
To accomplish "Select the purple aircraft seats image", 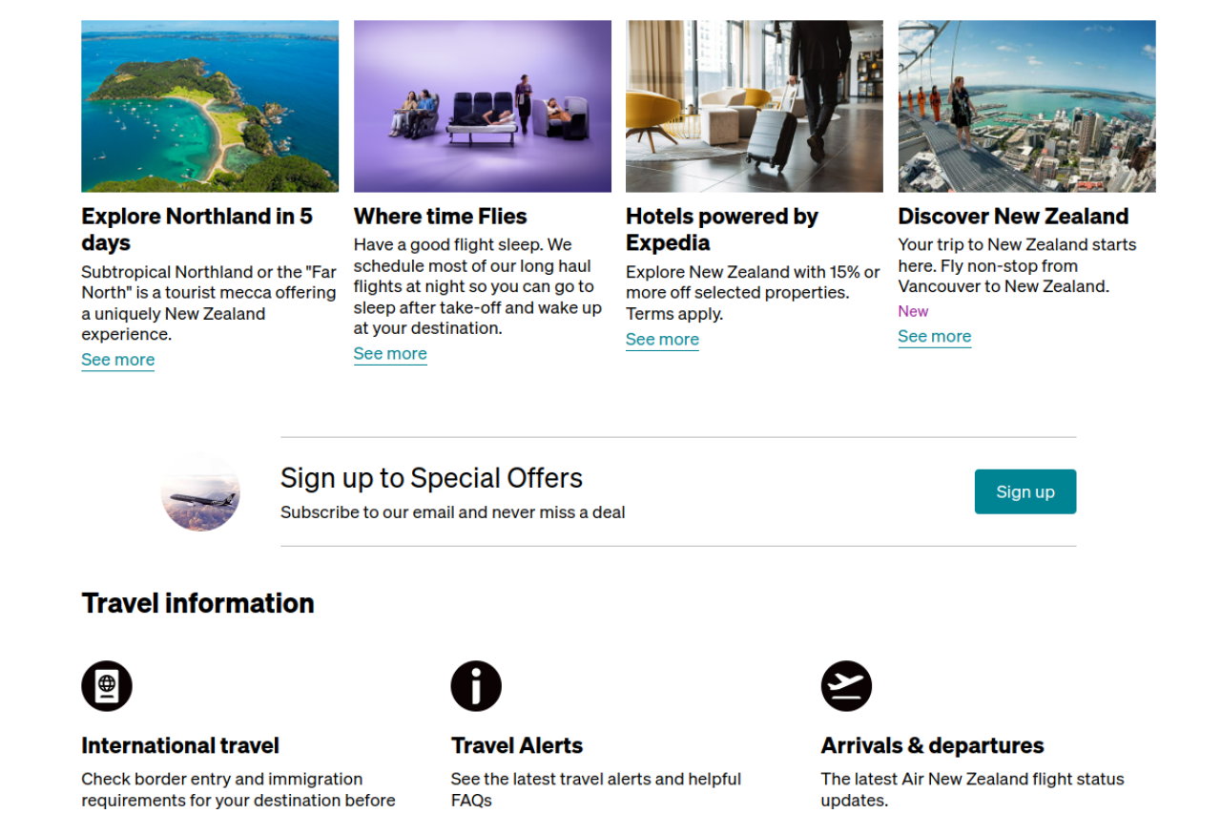I will pyautogui.click(x=482, y=106).
